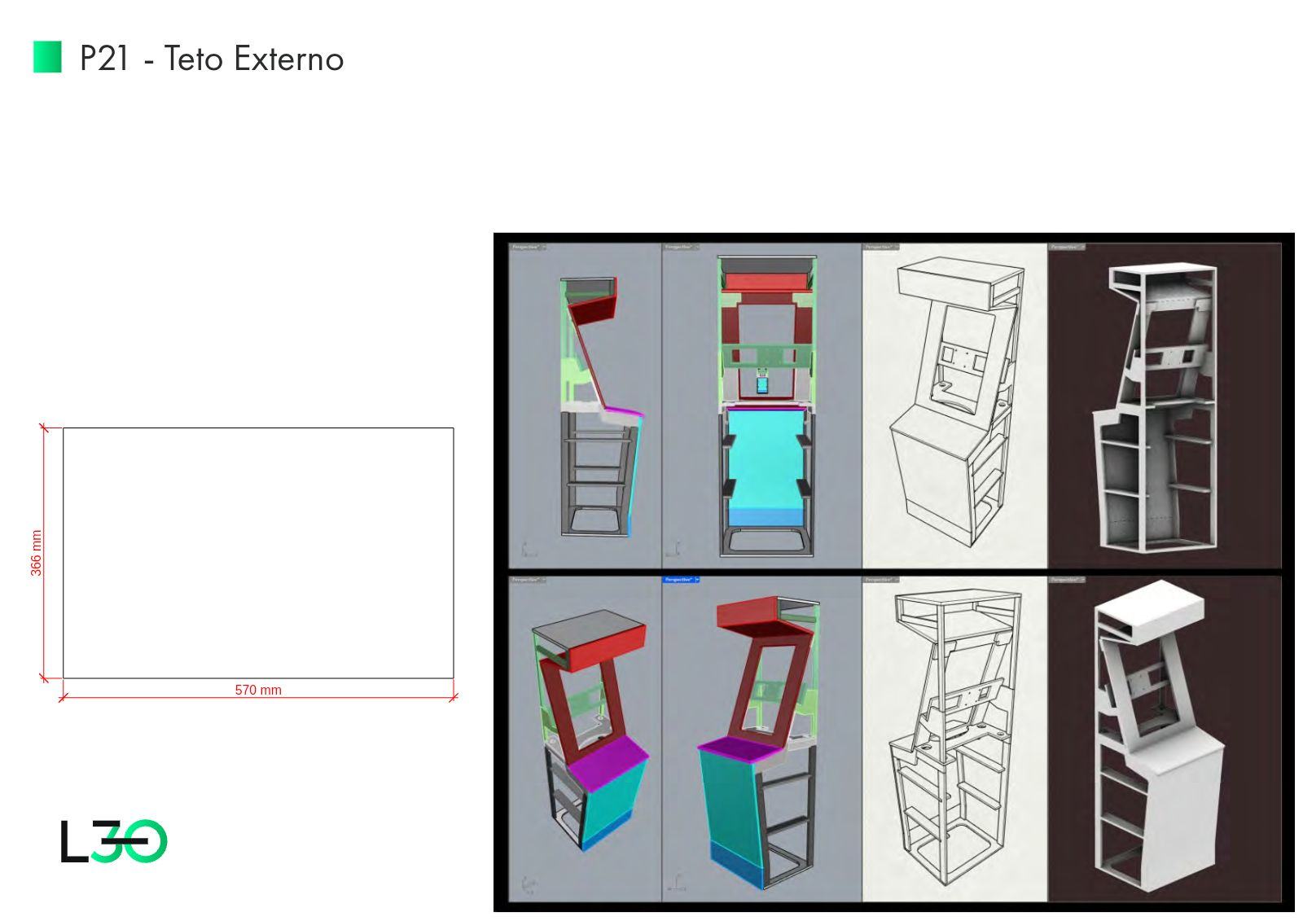1303x921 pixels.
Task: Click the '366 mm' height dimension label
Action: click(x=36, y=553)
